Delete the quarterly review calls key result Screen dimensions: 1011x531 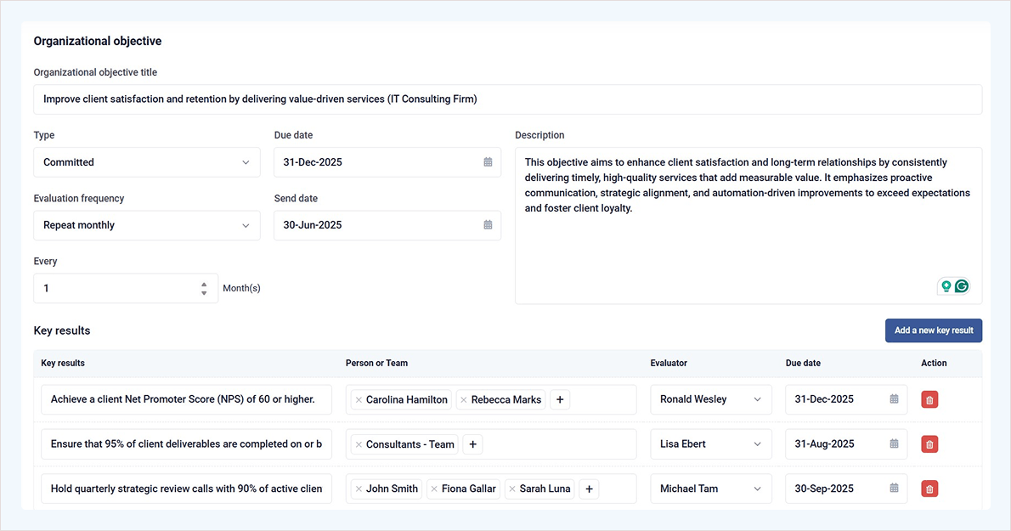click(929, 489)
